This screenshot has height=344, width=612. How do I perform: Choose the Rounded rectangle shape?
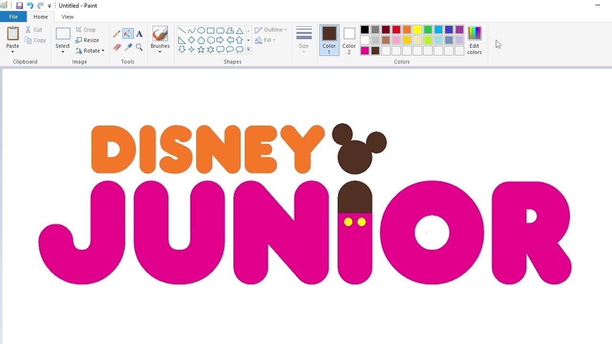click(220, 31)
